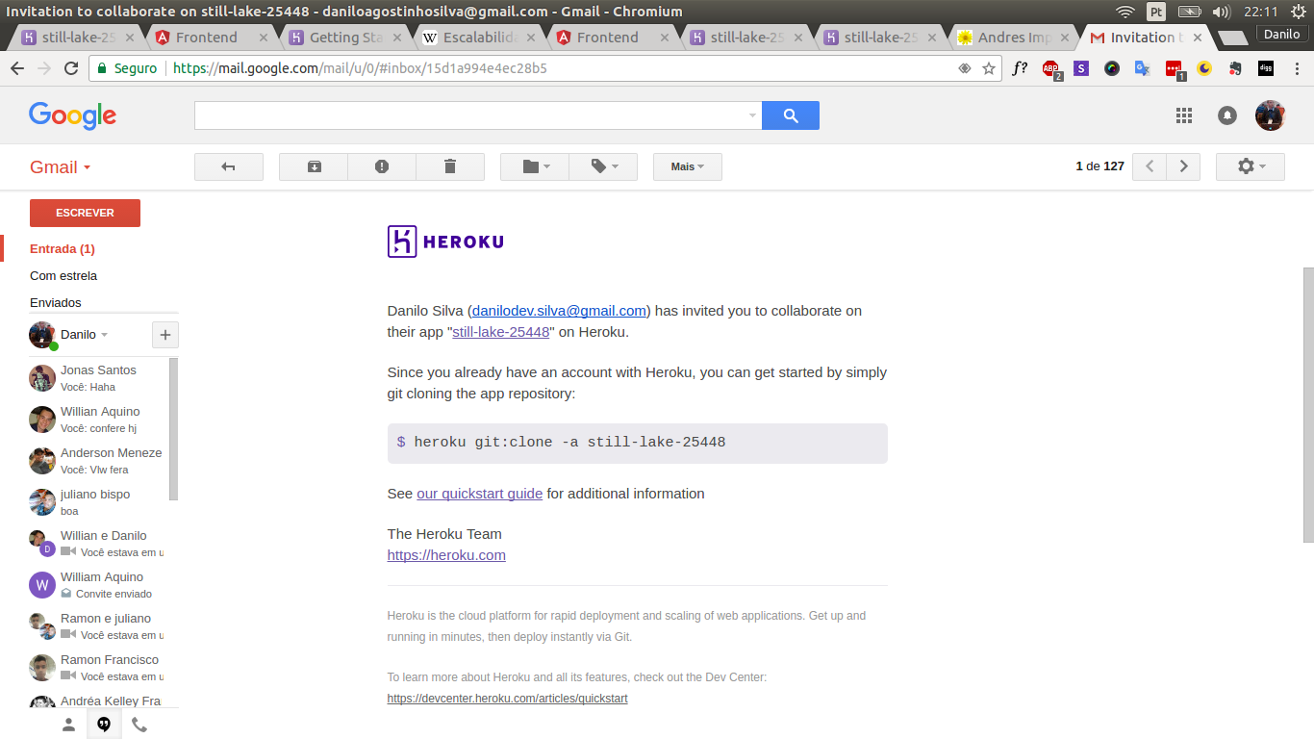The height and width of the screenshot is (739, 1314).
Task: Focus the Gmail search field
Action: (469, 115)
